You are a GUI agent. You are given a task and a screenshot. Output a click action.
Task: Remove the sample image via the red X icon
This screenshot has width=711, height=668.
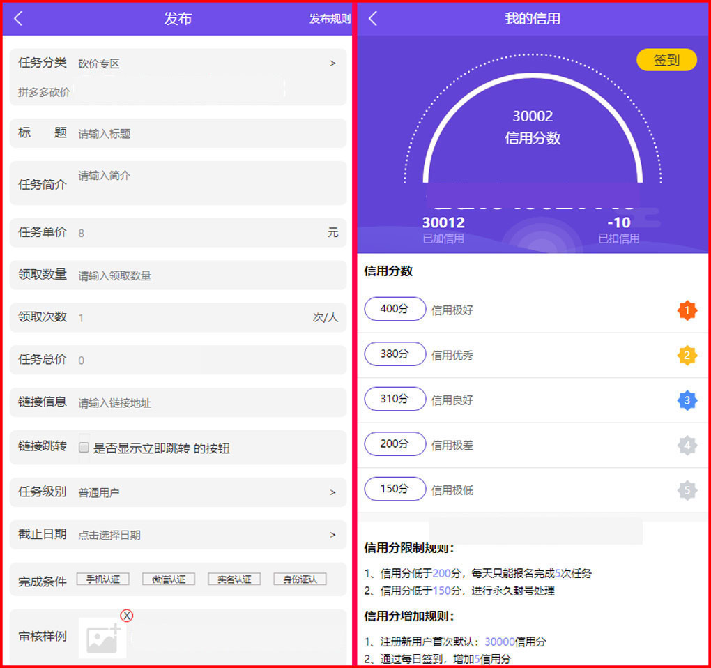click(x=127, y=616)
